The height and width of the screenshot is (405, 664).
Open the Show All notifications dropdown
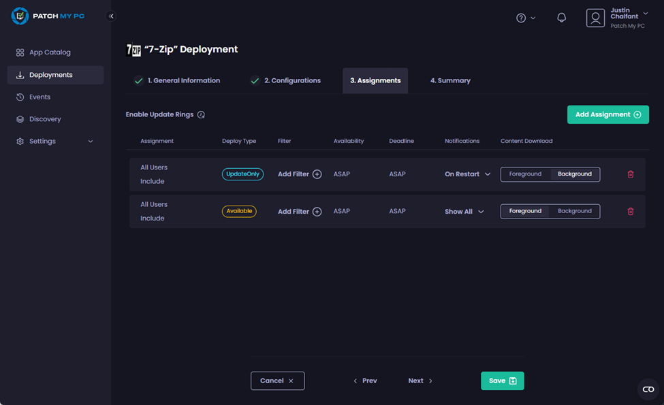[464, 212]
